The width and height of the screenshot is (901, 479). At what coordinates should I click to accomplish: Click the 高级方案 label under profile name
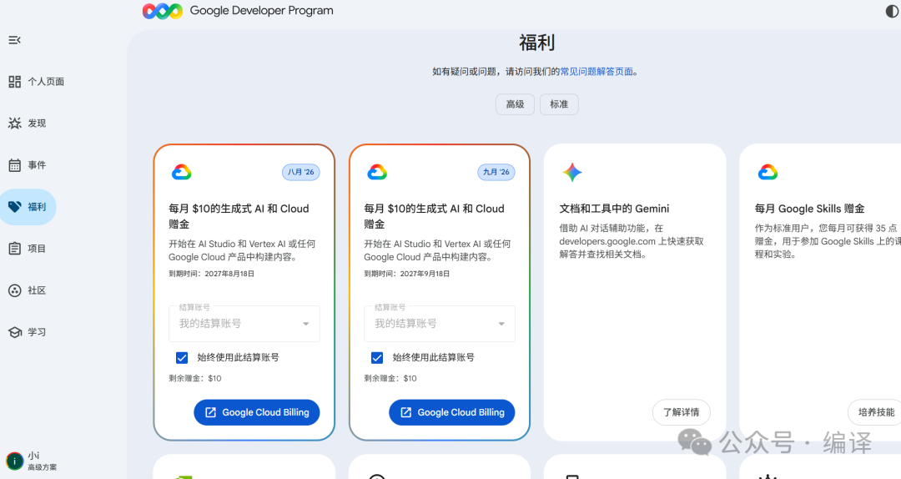click(x=43, y=467)
